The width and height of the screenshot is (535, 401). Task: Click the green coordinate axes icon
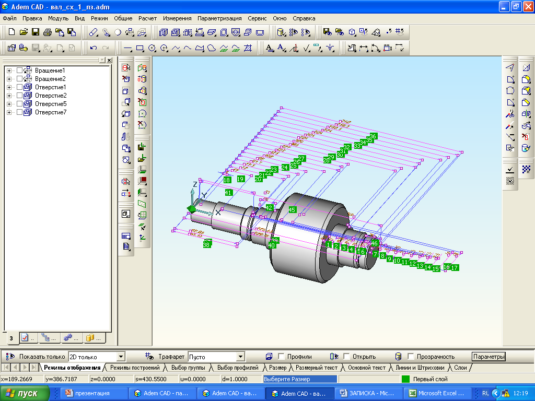142,238
